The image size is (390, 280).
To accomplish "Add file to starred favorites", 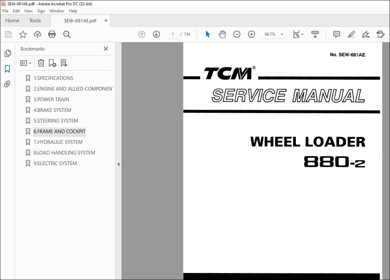I will coord(23,34).
